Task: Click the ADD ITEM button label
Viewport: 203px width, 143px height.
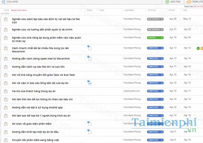Action: point(175,2)
